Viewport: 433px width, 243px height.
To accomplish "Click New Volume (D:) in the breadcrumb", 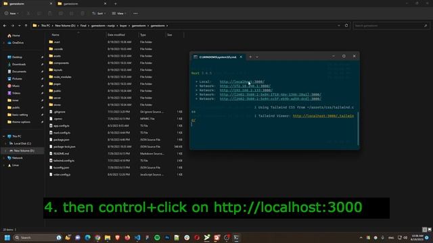I will [65, 26].
